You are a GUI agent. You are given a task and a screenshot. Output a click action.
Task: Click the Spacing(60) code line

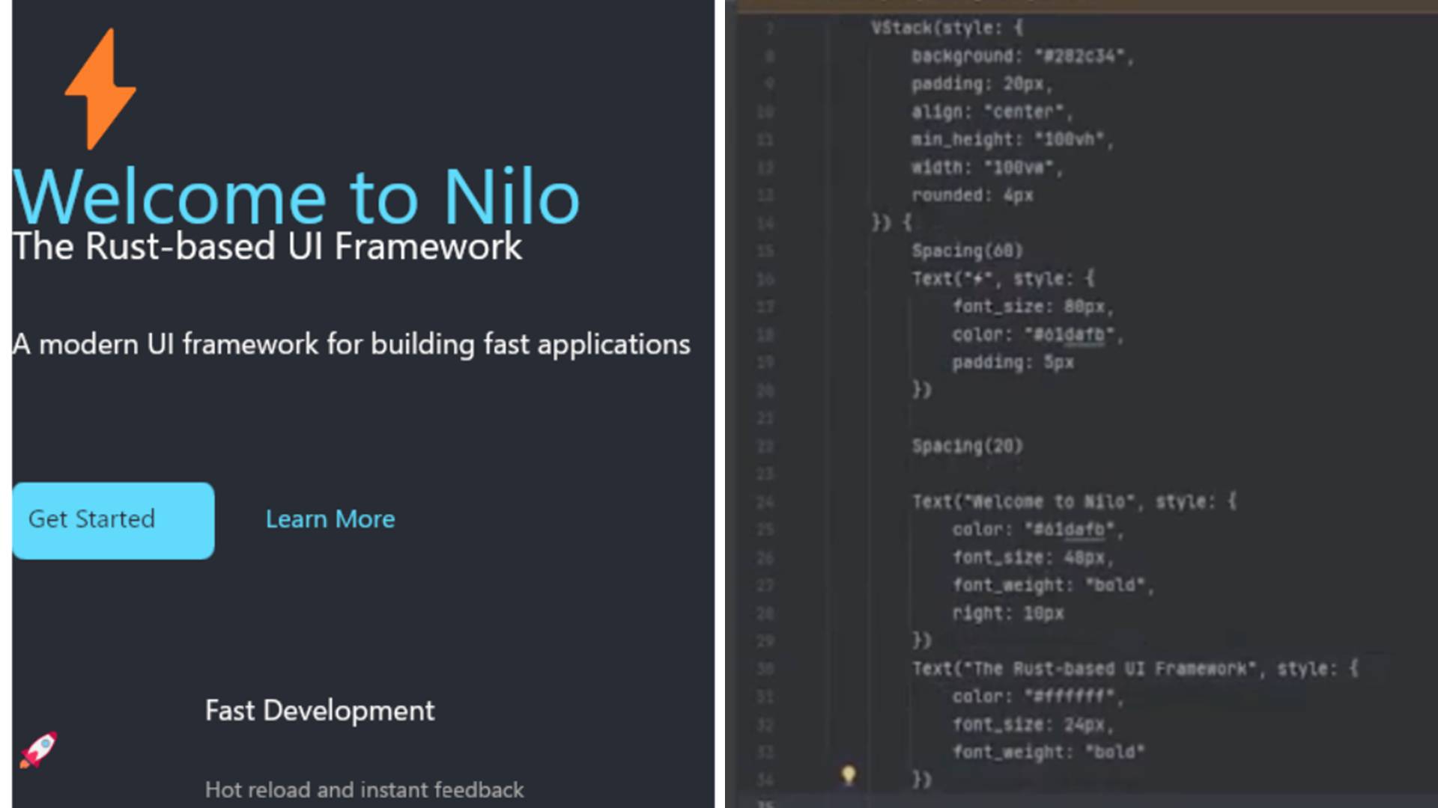967,251
